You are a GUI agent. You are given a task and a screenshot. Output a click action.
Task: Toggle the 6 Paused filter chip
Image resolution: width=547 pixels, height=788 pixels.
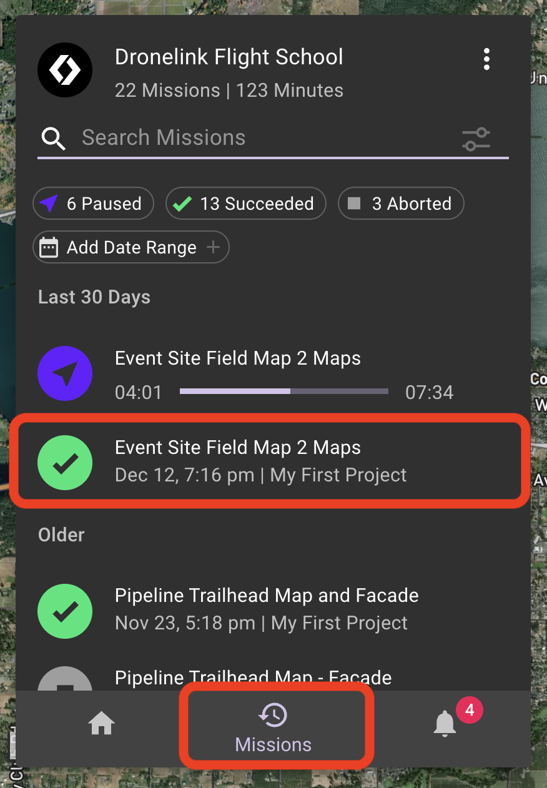[93, 204]
